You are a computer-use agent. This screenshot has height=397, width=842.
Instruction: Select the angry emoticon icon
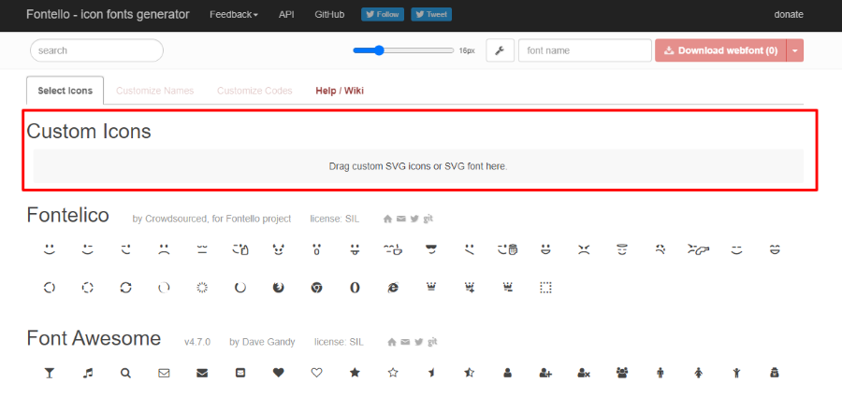[x=584, y=248]
